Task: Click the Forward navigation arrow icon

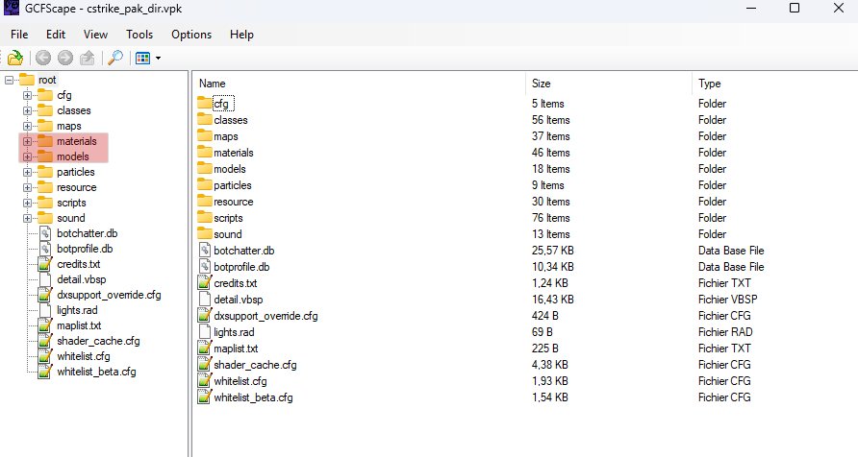Action: [x=65, y=58]
